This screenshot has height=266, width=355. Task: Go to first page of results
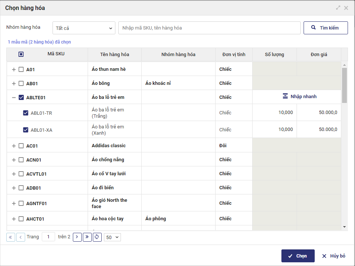click(x=11, y=237)
